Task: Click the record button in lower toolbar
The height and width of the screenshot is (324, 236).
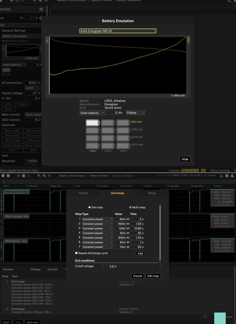Action: pyautogui.click(x=3, y=176)
